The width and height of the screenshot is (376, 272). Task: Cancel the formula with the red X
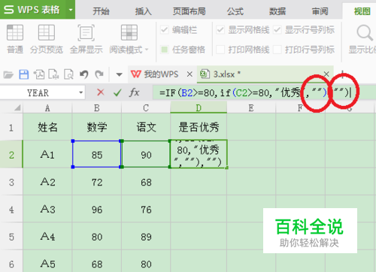click(x=101, y=92)
